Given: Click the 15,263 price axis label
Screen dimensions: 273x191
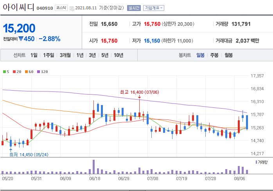Looking at the screenshot, I should point(257,128).
